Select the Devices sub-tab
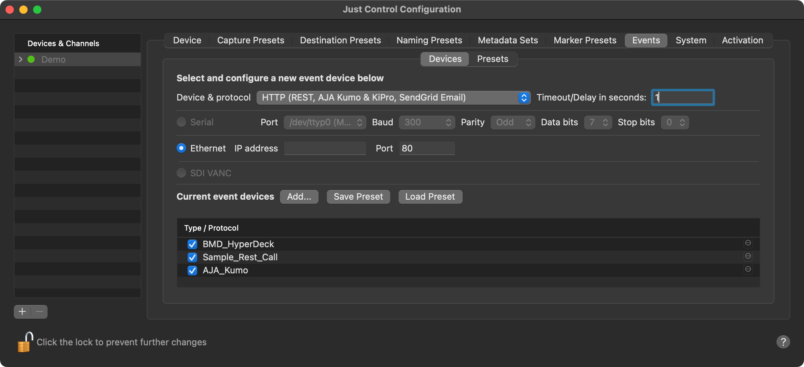The height and width of the screenshot is (367, 804). click(445, 59)
